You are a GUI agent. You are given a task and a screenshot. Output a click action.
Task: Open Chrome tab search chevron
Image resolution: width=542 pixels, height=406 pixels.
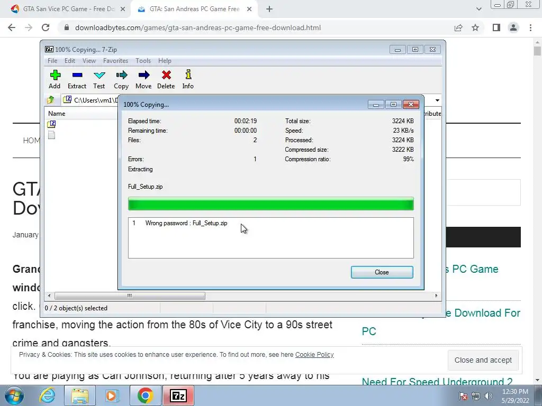[478, 9]
